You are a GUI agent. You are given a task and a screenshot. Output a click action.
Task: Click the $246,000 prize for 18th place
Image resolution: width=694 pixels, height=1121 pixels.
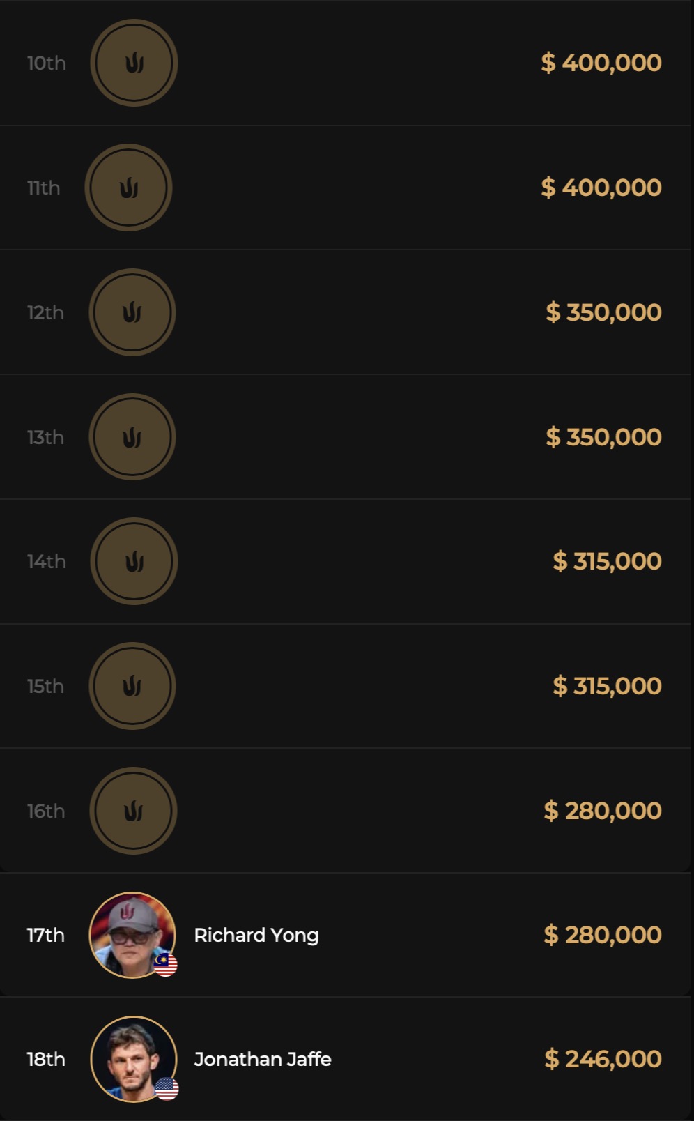(603, 1059)
